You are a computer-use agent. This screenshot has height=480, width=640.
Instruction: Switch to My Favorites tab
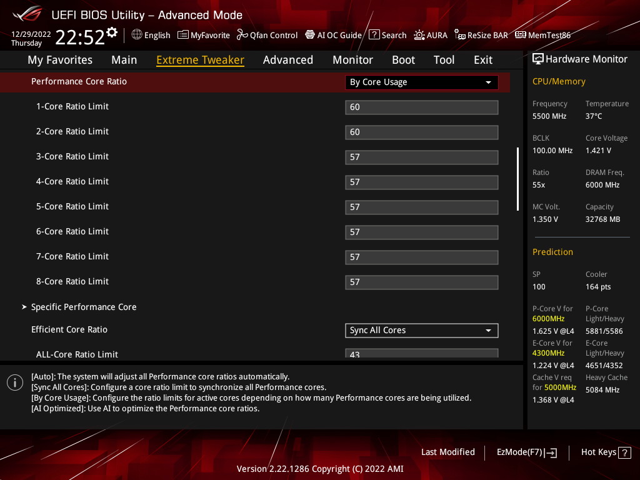[60, 60]
